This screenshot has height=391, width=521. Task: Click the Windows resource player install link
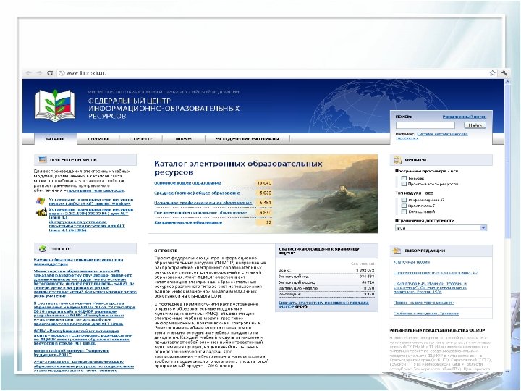coord(91,201)
